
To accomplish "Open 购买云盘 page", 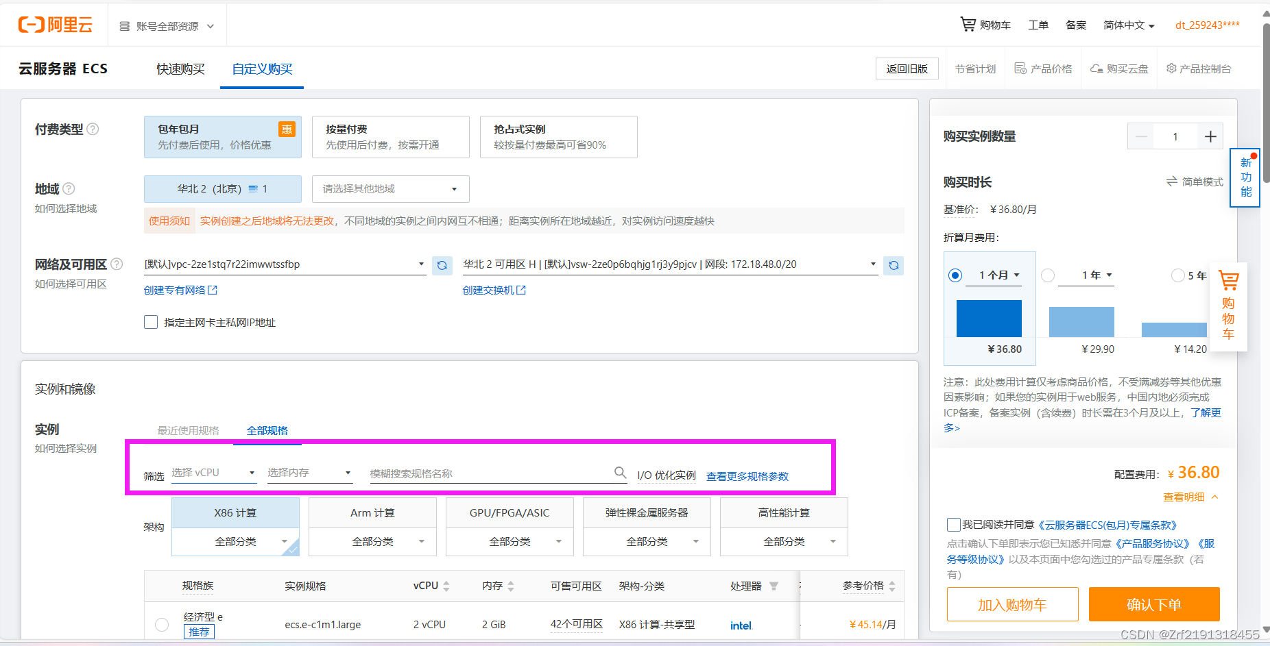I will (1119, 69).
